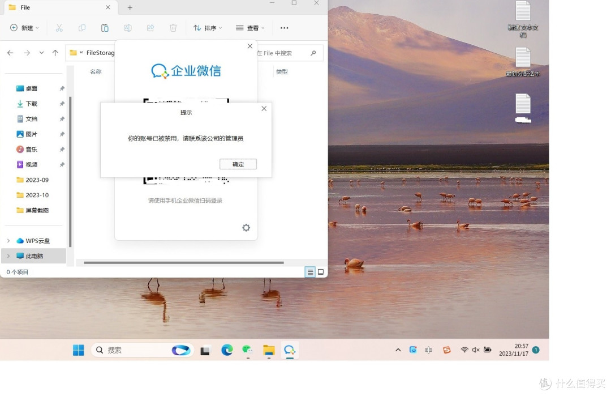Sort by the 名称 column header
This screenshot has height=396, width=611.
[96, 72]
